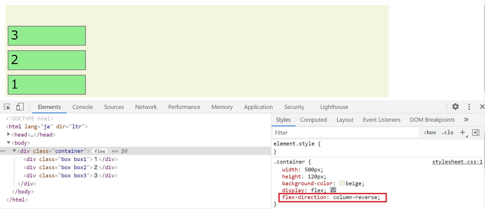Viewport: 485px width, 209px height.
Task: Focus the Styles Filter input field
Action: click(345, 133)
